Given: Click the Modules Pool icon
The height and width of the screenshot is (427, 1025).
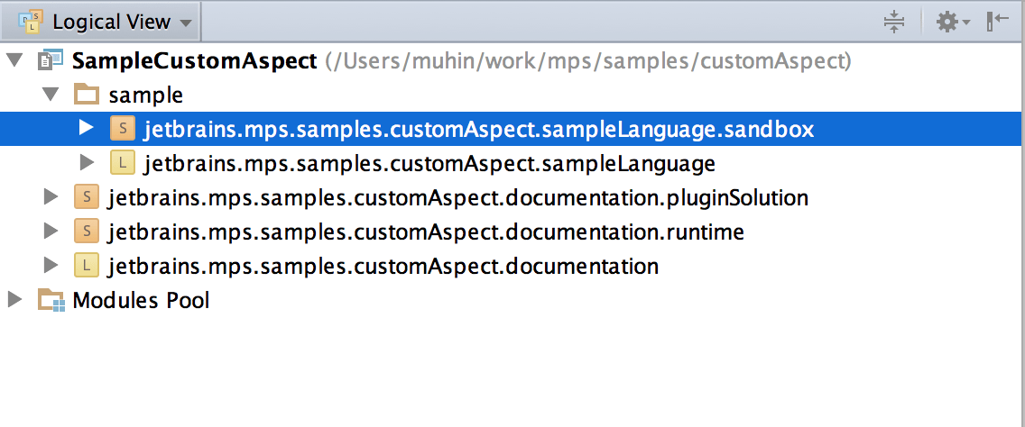Looking at the screenshot, I should click(x=51, y=300).
